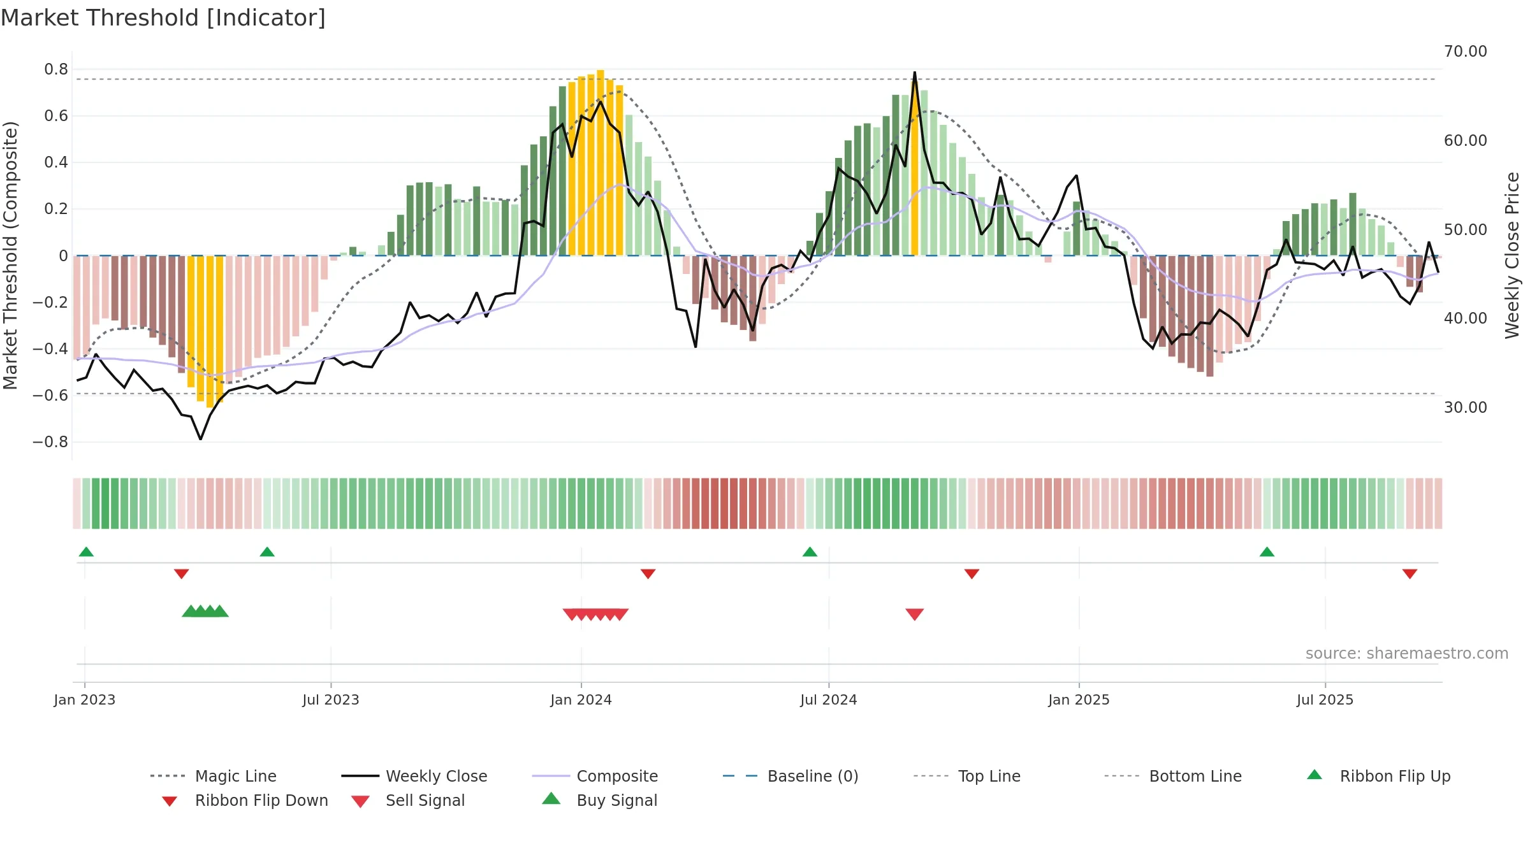This screenshot has width=1530, height=860.
Task: Click the Buy Signal legend triangle icon
Action: point(551,798)
